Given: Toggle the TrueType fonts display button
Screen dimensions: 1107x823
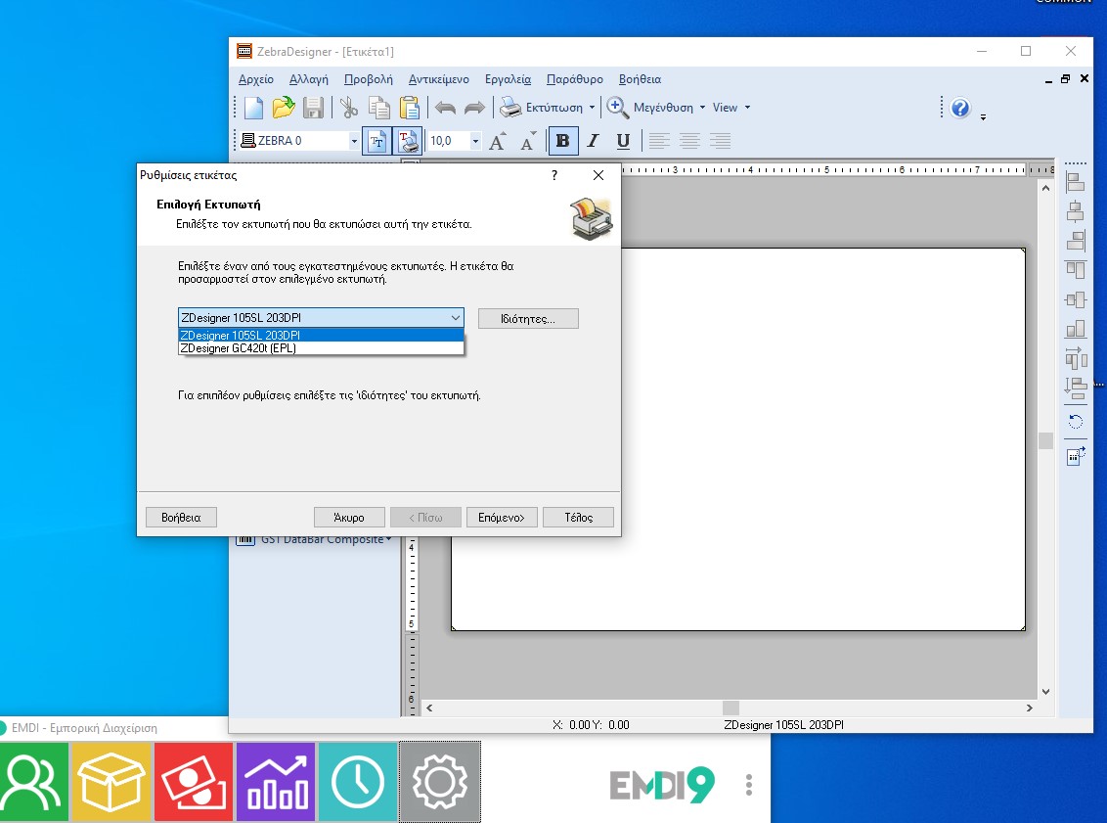Looking at the screenshot, I should [x=376, y=141].
